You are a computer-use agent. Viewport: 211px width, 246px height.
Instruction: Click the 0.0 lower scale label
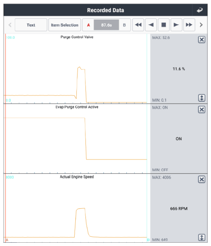(x=8, y=100)
